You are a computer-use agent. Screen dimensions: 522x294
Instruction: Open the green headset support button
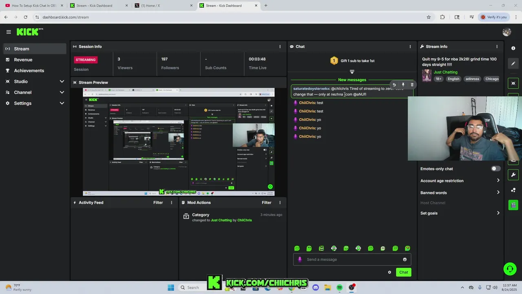point(510,269)
